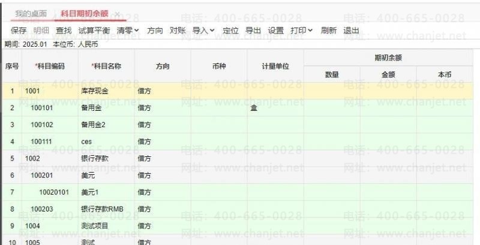This screenshot has width=480, height=245.
Task: Click the 美元1 name cell
Action: [x=106, y=192]
